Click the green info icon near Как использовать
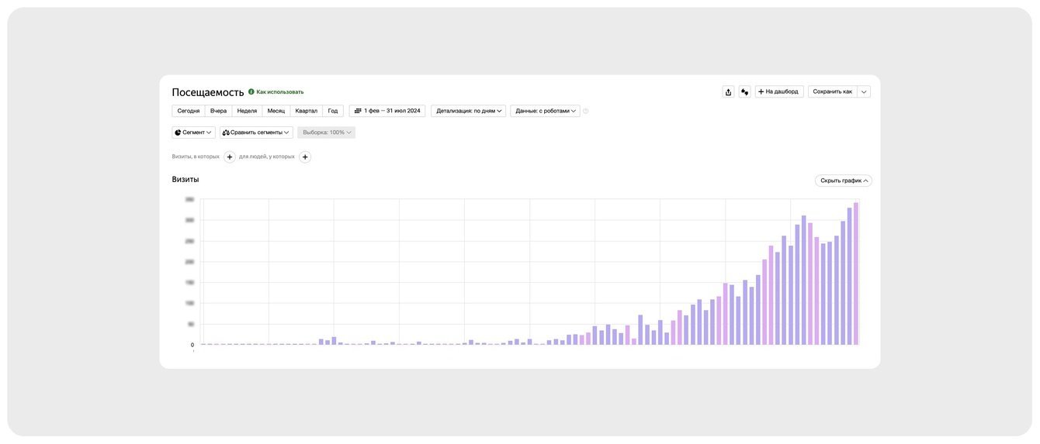Viewport: 1040px width, 444px height. coord(251,91)
